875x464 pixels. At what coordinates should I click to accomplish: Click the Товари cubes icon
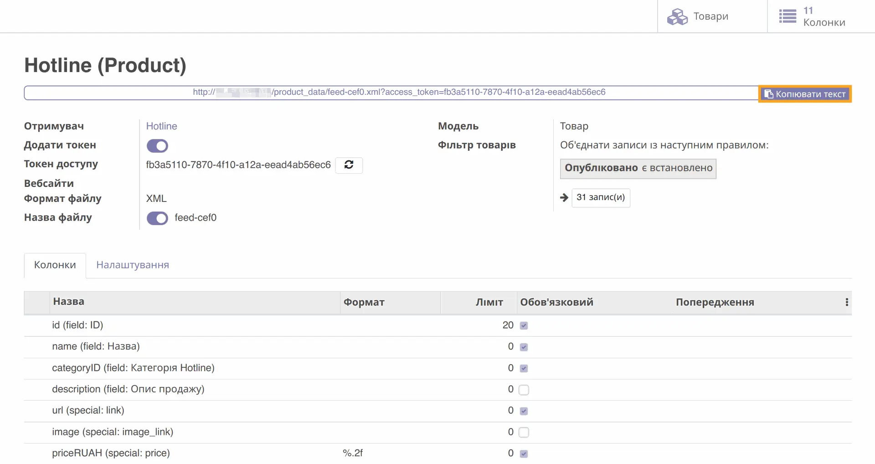coord(677,17)
